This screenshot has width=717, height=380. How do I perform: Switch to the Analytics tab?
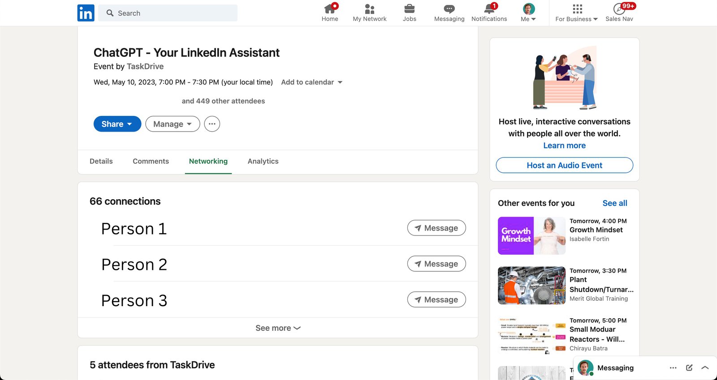coord(263,161)
